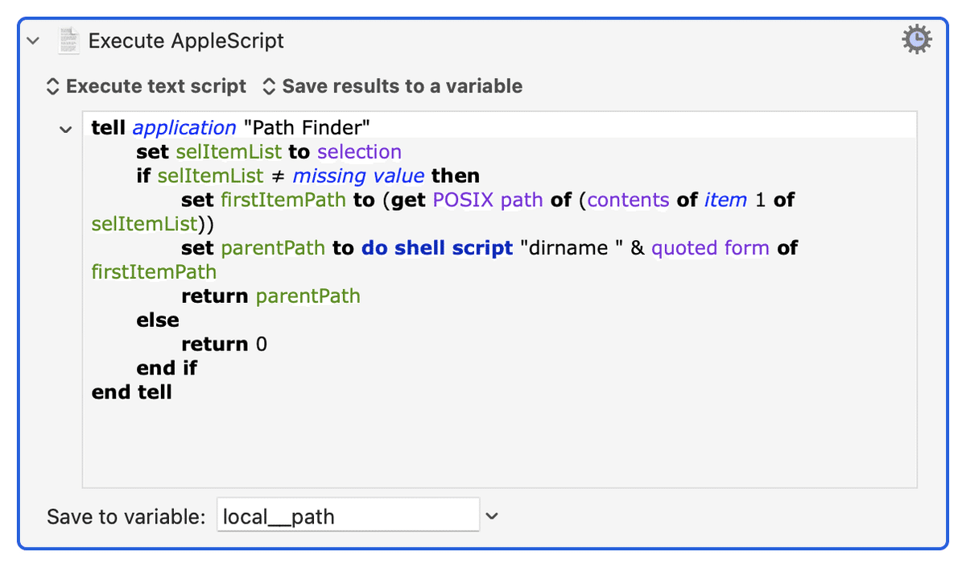Image resolution: width=966 pixels, height=567 pixels.
Task: Place cursor on the tell application line
Action: click(x=231, y=128)
